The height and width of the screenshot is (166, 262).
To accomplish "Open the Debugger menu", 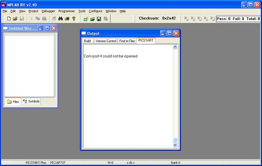I will [x=48, y=11].
